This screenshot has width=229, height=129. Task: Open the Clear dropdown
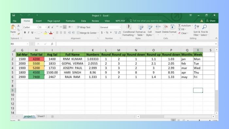(x=183, y=33)
